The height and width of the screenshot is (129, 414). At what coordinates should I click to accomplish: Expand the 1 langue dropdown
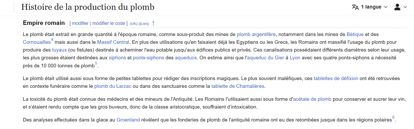pos(374,7)
